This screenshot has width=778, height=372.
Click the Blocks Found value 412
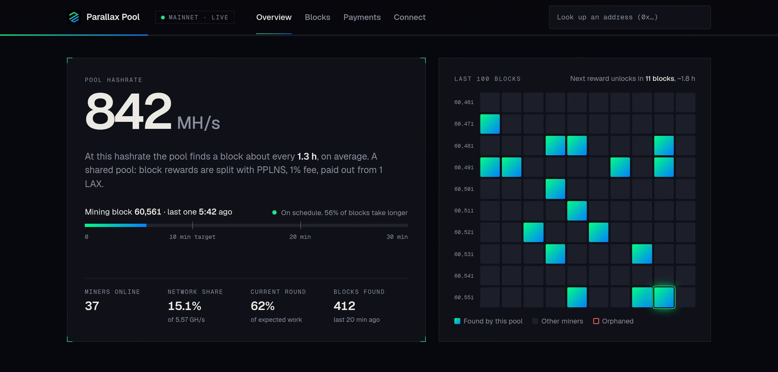(344, 306)
